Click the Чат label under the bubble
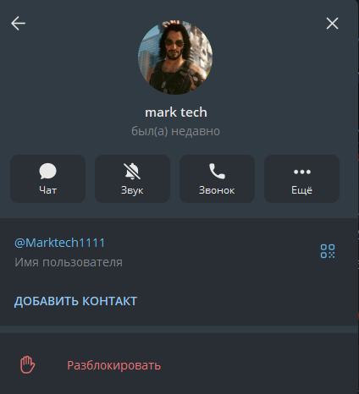Screen dimensions: 359x394 pos(47,190)
